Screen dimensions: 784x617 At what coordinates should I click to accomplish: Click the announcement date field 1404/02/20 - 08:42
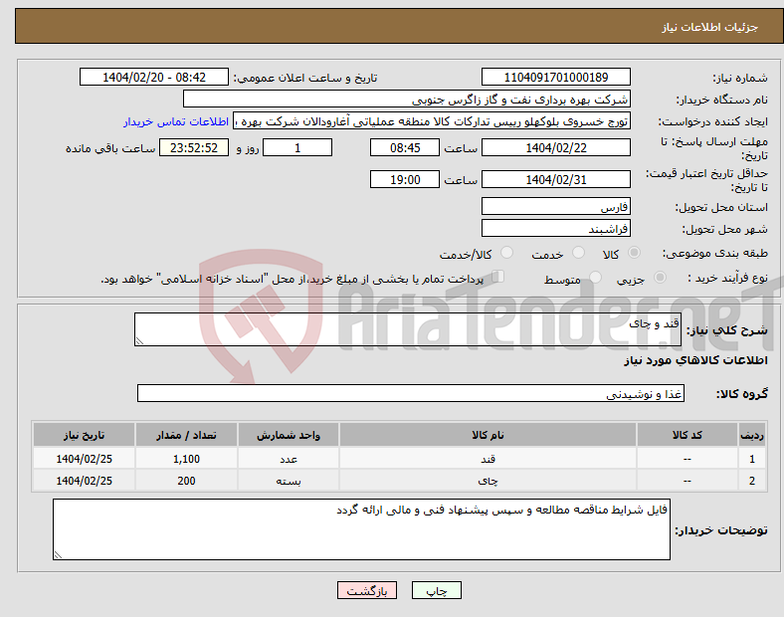pos(154,77)
